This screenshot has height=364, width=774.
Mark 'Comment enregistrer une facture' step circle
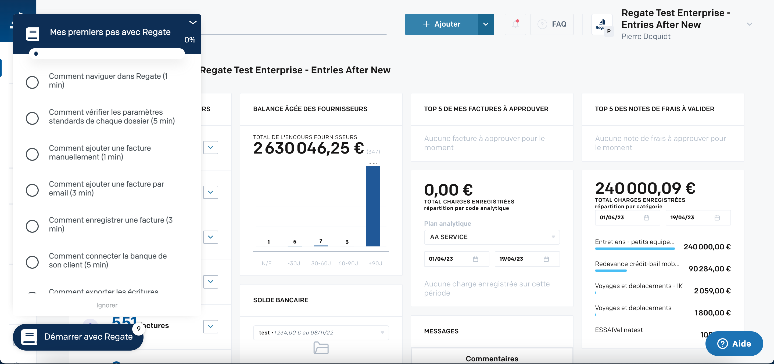coord(32,226)
